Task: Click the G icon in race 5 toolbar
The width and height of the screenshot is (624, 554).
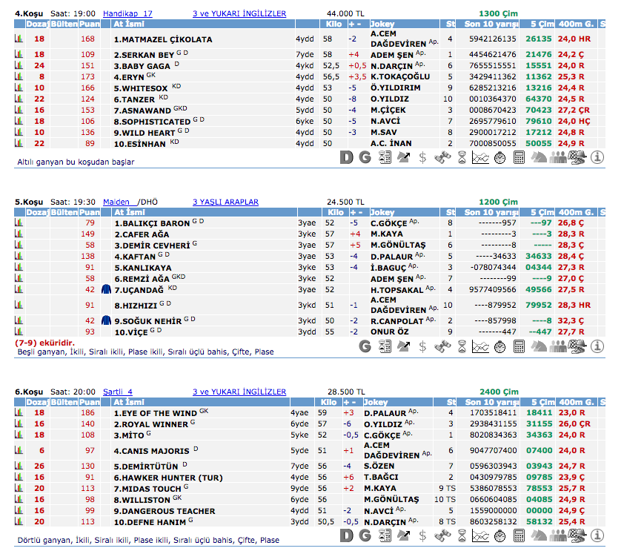Action: (x=365, y=346)
